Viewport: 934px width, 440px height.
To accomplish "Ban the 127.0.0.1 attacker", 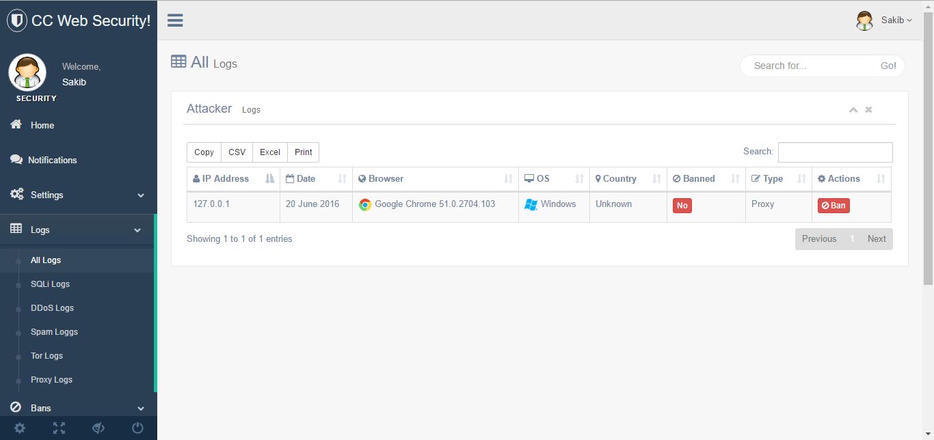I will pyautogui.click(x=833, y=206).
